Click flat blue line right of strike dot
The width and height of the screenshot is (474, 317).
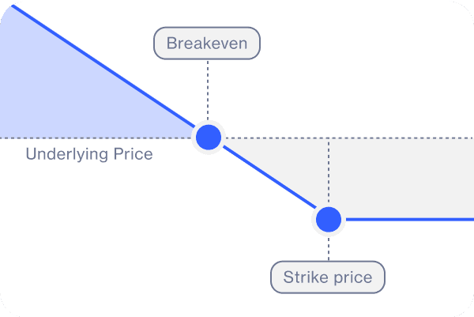pyautogui.click(x=411, y=218)
